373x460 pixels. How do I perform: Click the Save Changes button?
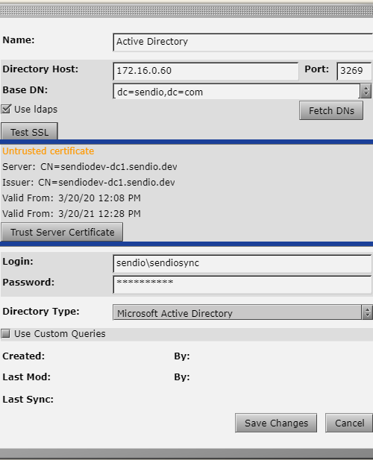(x=276, y=423)
